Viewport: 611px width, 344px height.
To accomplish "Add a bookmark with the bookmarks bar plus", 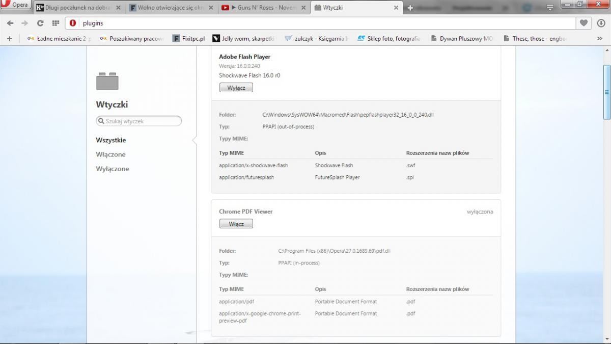I will (x=9, y=38).
